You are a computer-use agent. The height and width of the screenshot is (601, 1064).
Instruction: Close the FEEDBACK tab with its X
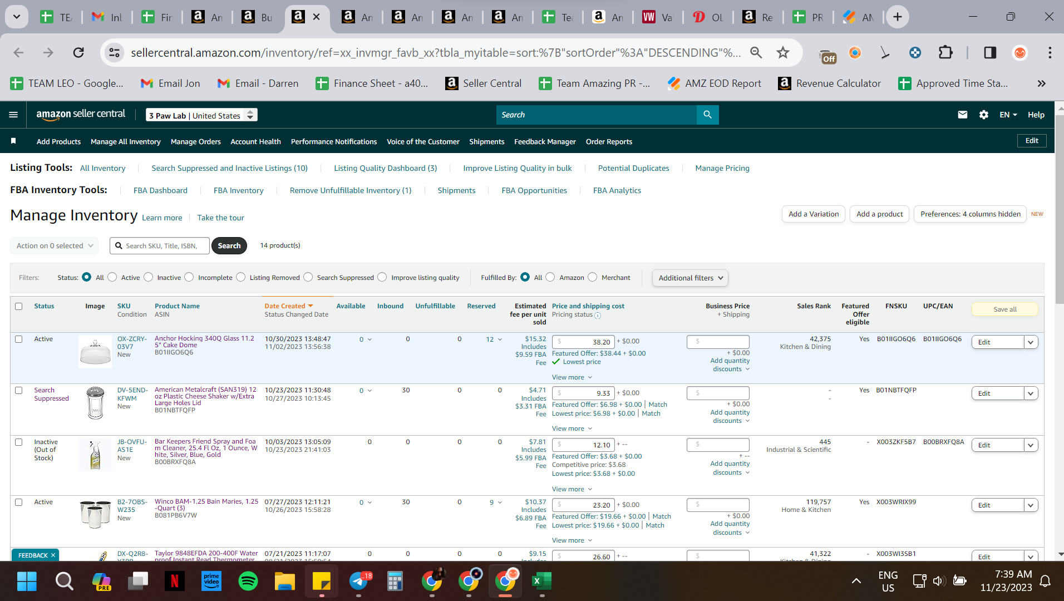click(53, 555)
